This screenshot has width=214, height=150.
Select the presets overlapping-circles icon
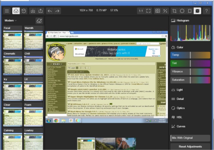16,11
